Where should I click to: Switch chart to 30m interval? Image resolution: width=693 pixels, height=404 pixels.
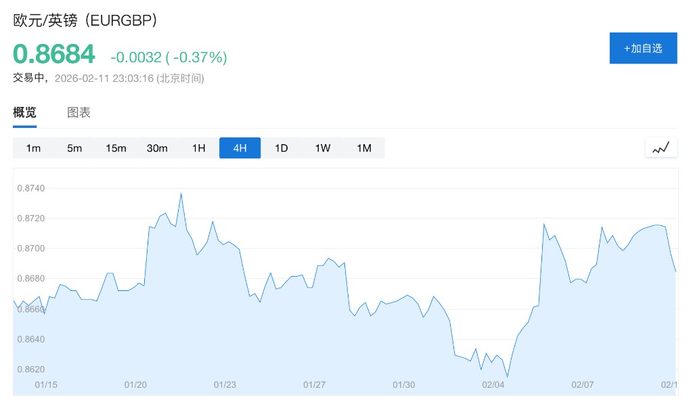[157, 148]
